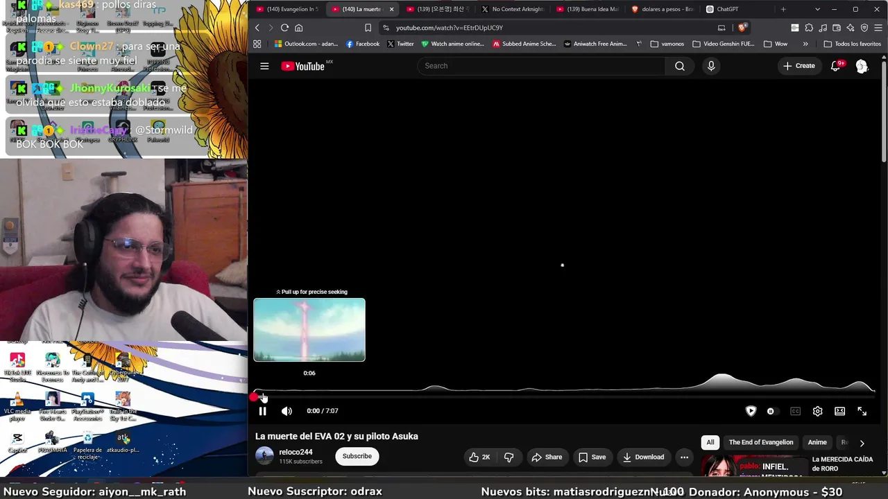Image resolution: width=888 pixels, height=499 pixels.
Task: Seek on the video progress bar
Action: (565, 396)
